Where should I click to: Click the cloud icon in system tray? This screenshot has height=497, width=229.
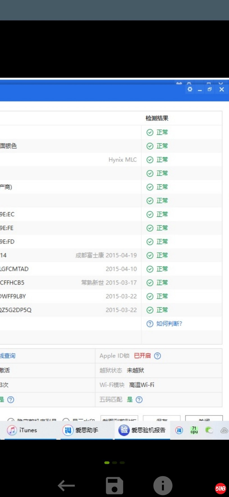pyautogui.click(x=224, y=430)
